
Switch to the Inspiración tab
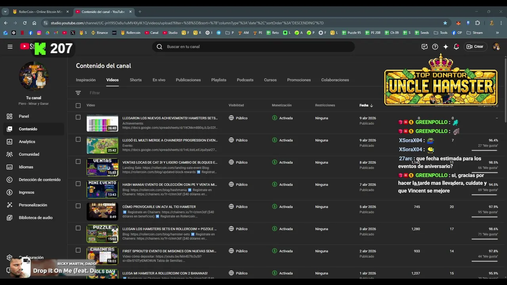tap(86, 80)
